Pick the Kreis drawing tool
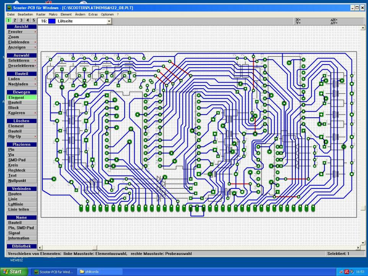Screen dimensions: 368x276 click(x=13, y=165)
